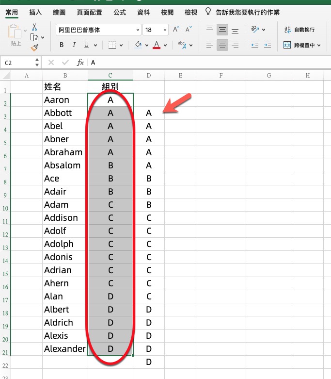The height and width of the screenshot is (379, 331).
Task: Click the Tell Me search field
Action: (248, 12)
